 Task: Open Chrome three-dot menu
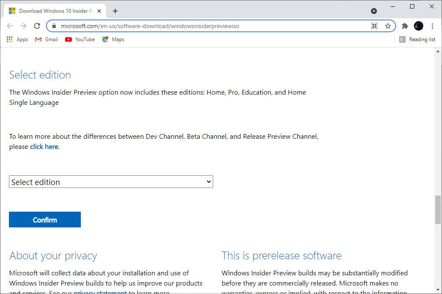tap(432, 26)
